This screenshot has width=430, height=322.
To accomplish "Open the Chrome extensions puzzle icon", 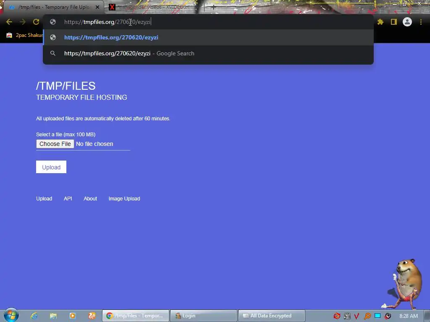I will 380,22.
